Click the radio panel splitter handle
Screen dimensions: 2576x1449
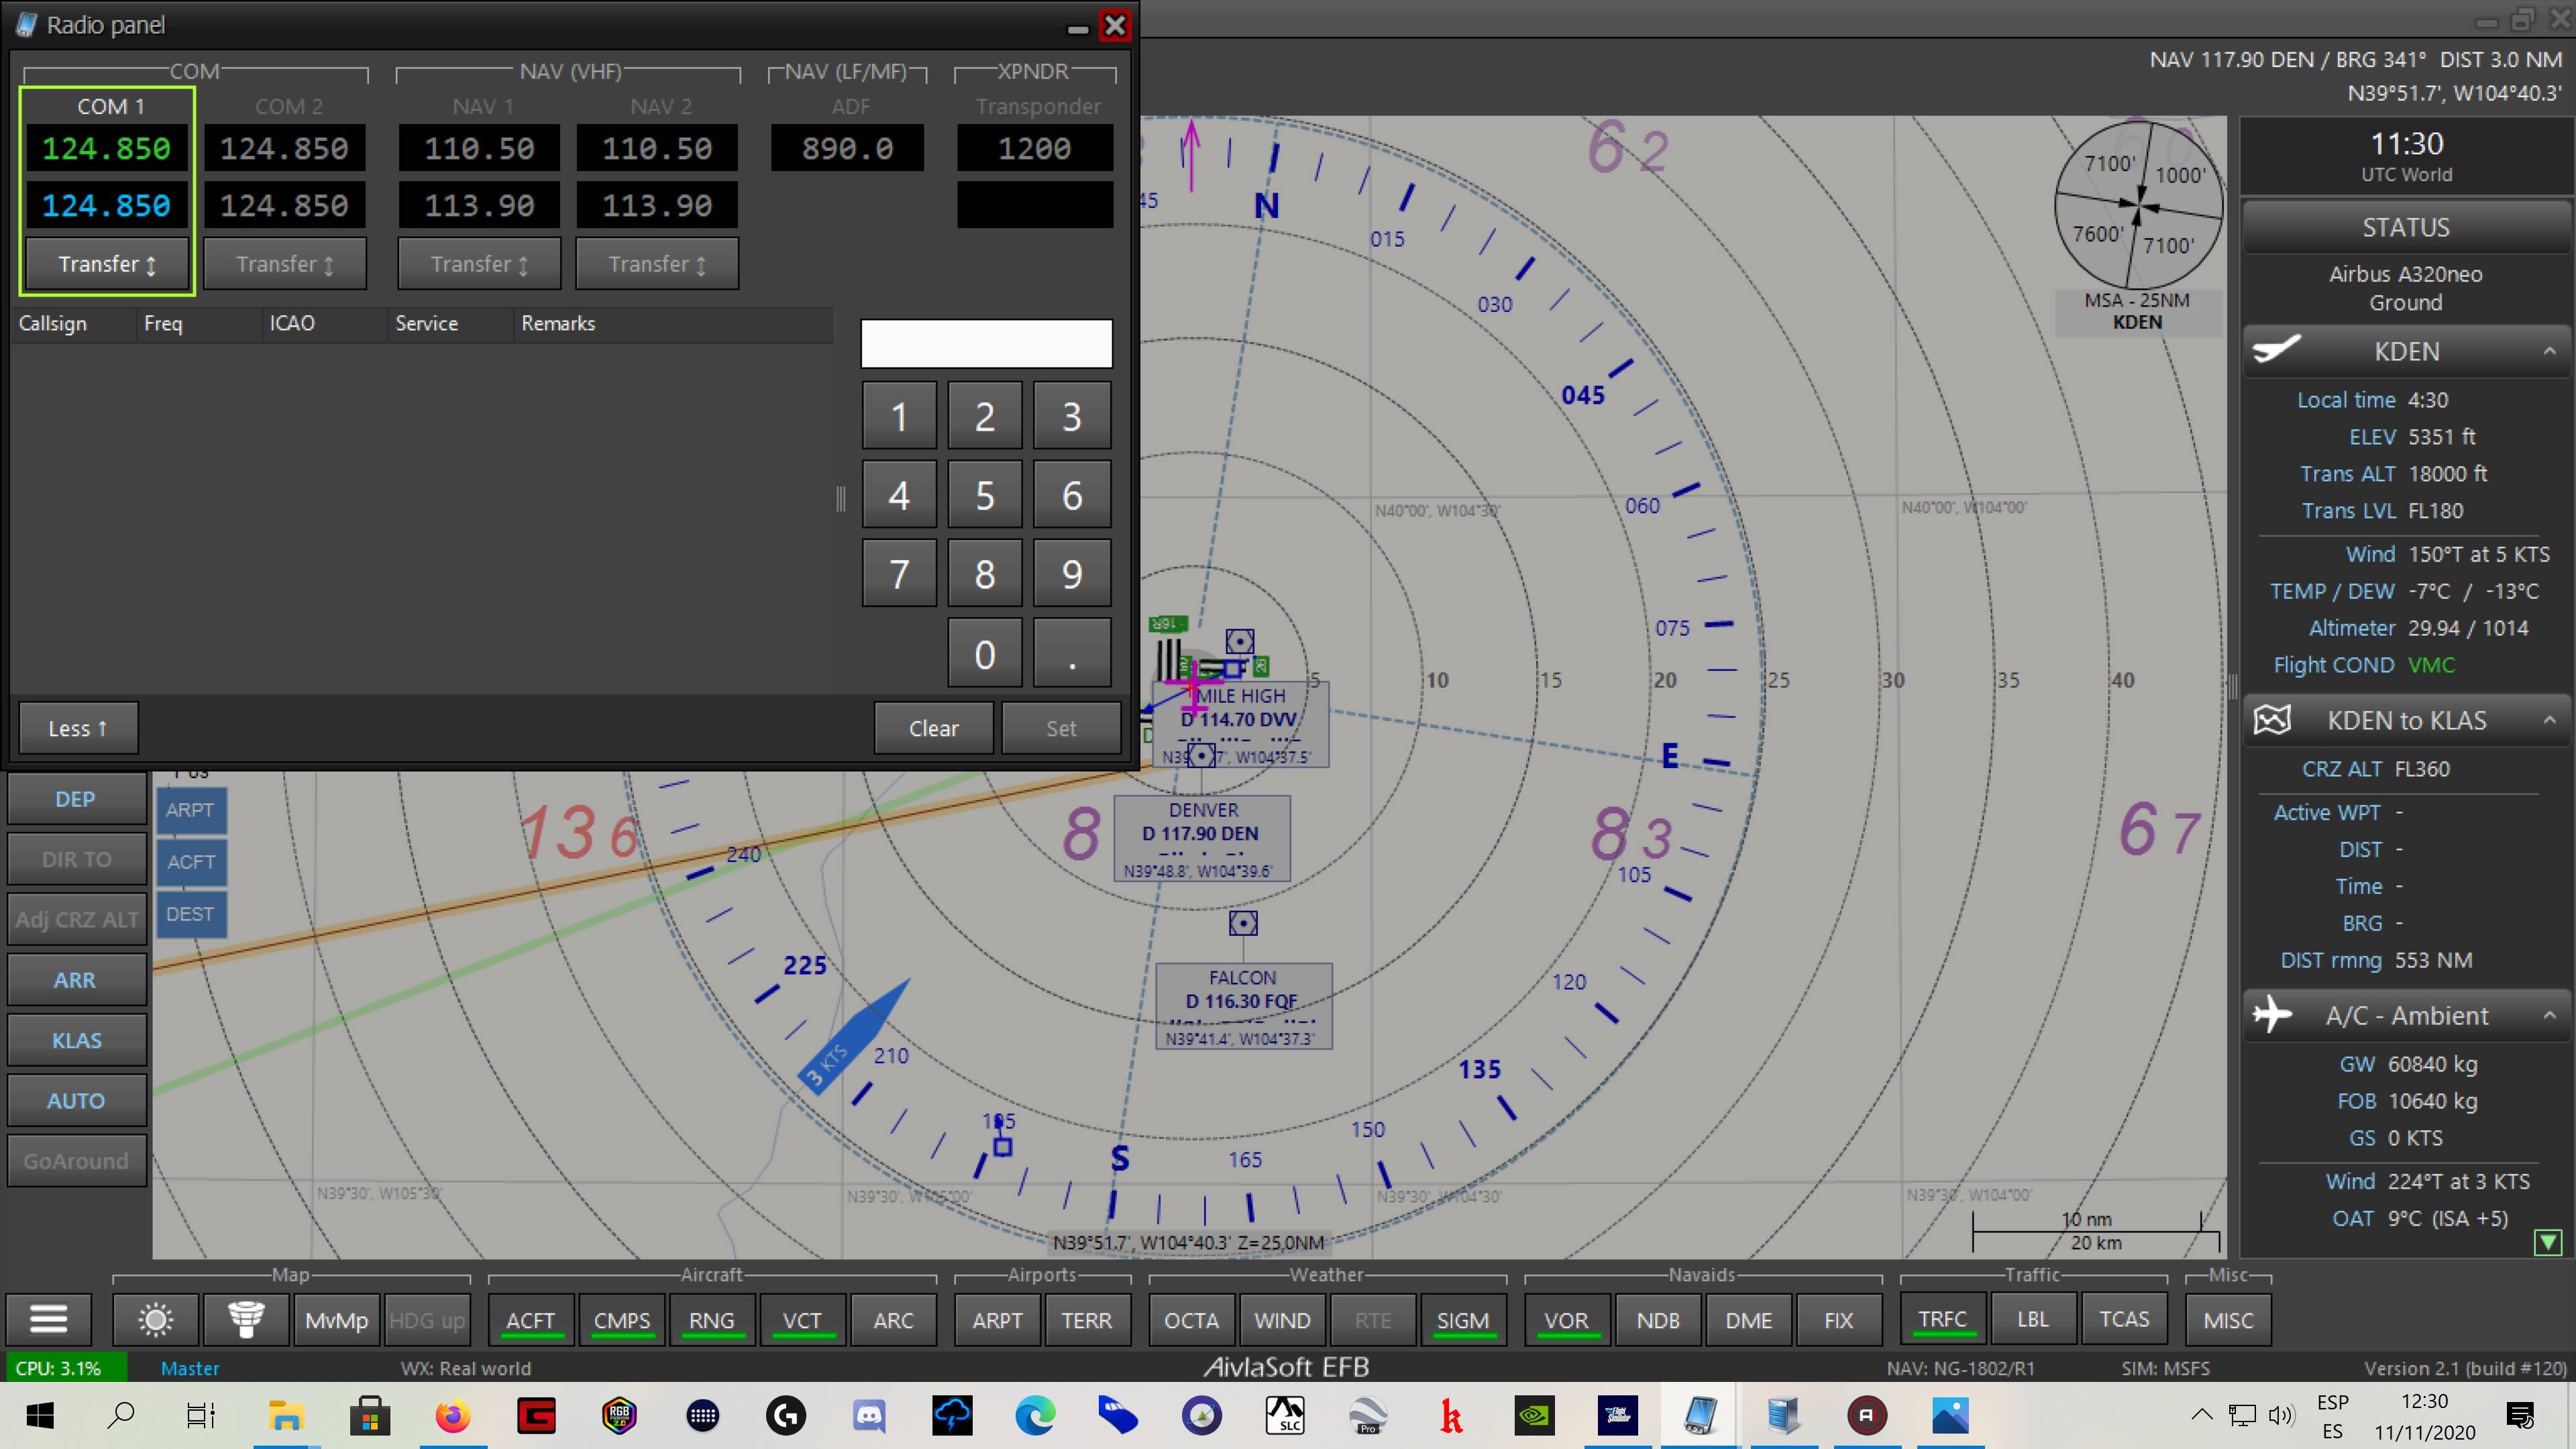[841, 498]
